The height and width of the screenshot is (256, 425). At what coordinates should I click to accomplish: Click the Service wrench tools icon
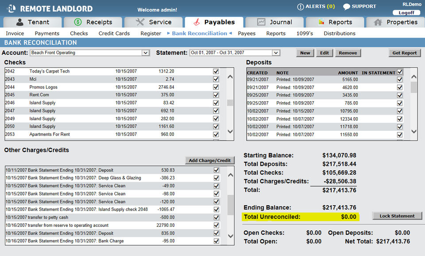[x=140, y=22]
